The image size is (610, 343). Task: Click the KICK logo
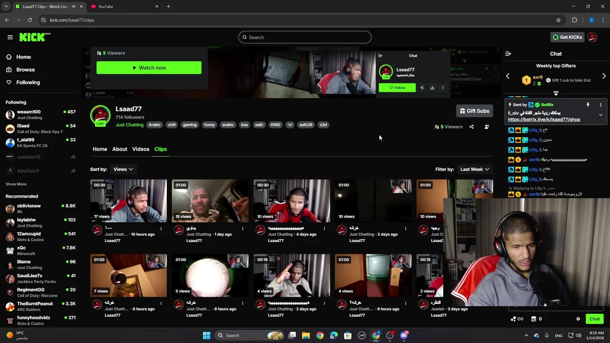[34, 37]
